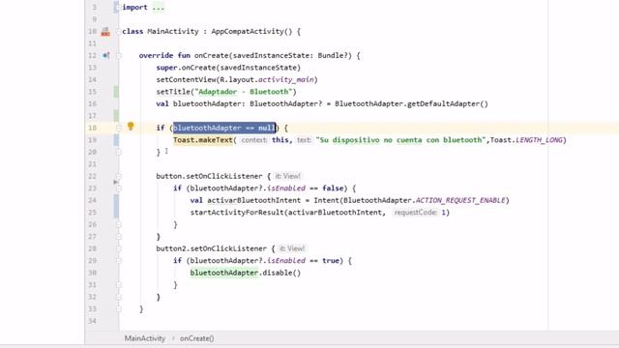Click the "Adaptador - Bluetooth" string literal

pyautogui.click(x=245, y=92)
